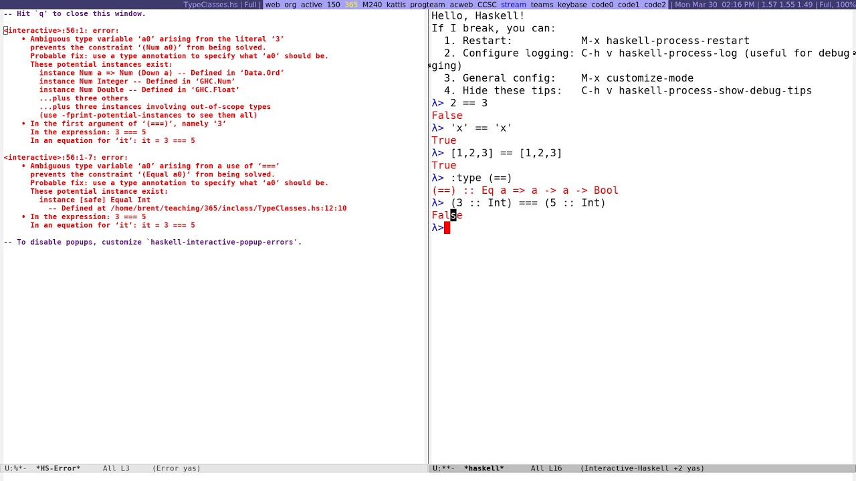Click the 'U:**-' status flags in right mode line
The height and width of the screenshot is (481, 856).
point(444,468)
